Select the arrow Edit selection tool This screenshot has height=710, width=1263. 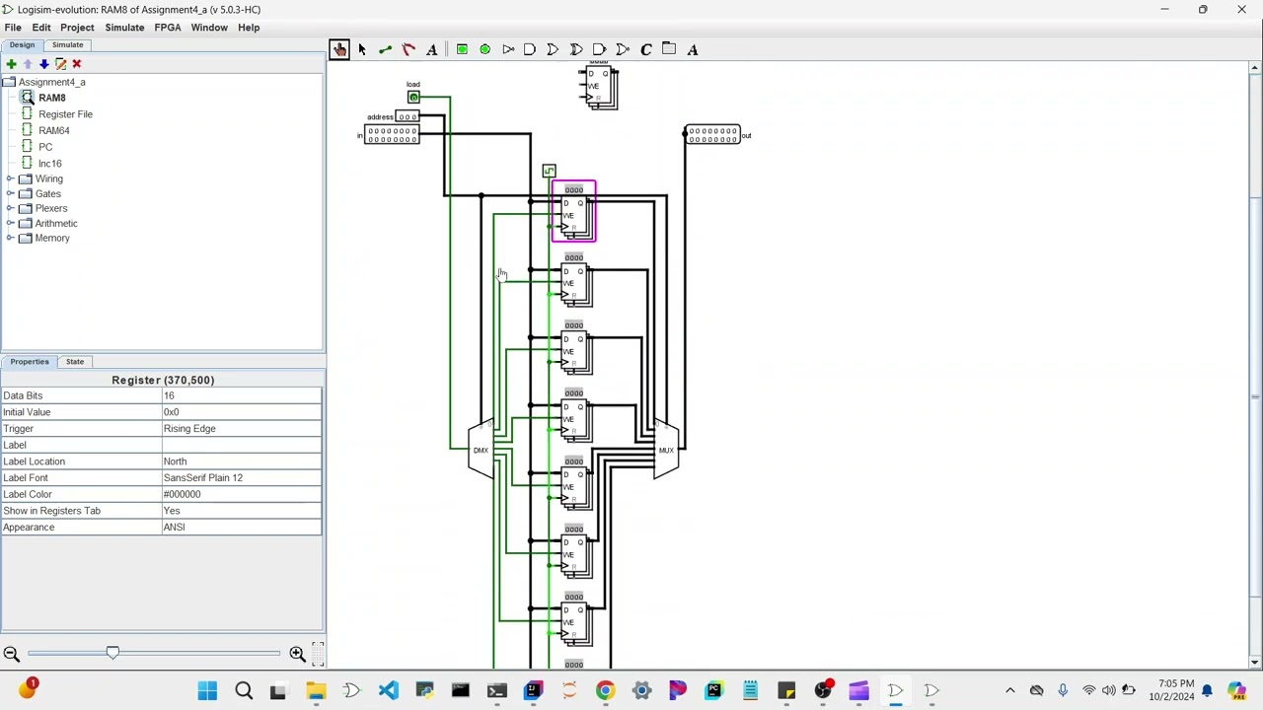[x=362, y=49]
